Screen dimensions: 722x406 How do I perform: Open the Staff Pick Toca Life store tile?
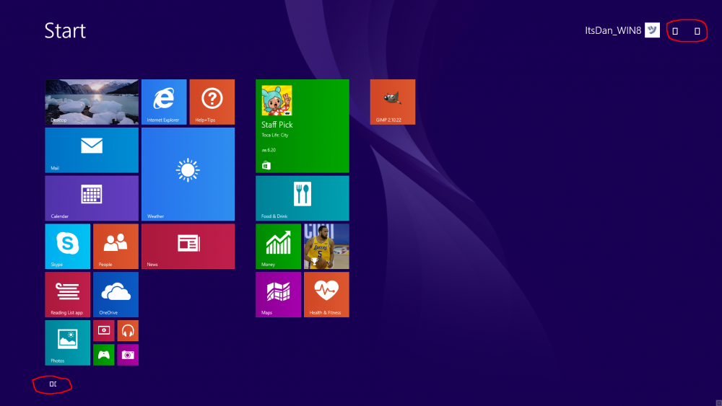(x=302, y=126)
